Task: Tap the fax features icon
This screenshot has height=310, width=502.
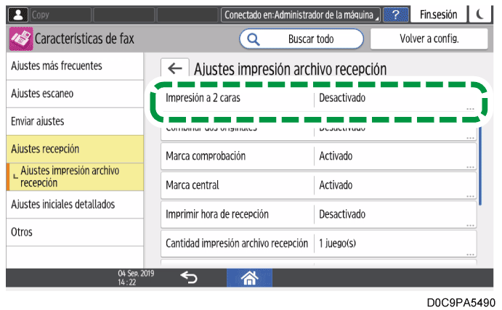Action: coord(21,38)
